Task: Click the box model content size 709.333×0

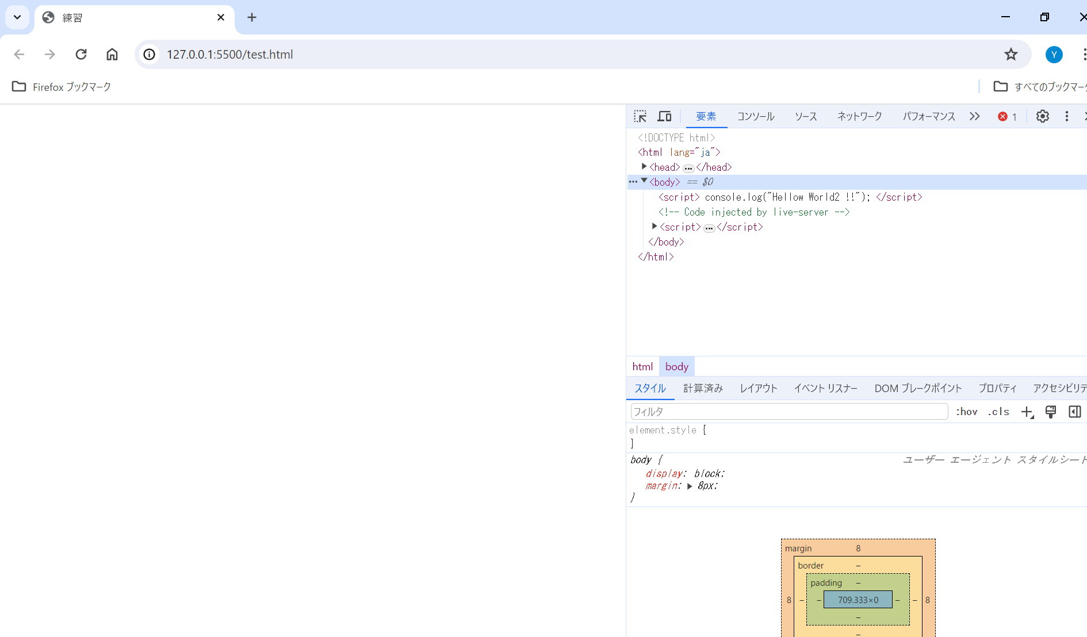Action: (x=858, y=600)
